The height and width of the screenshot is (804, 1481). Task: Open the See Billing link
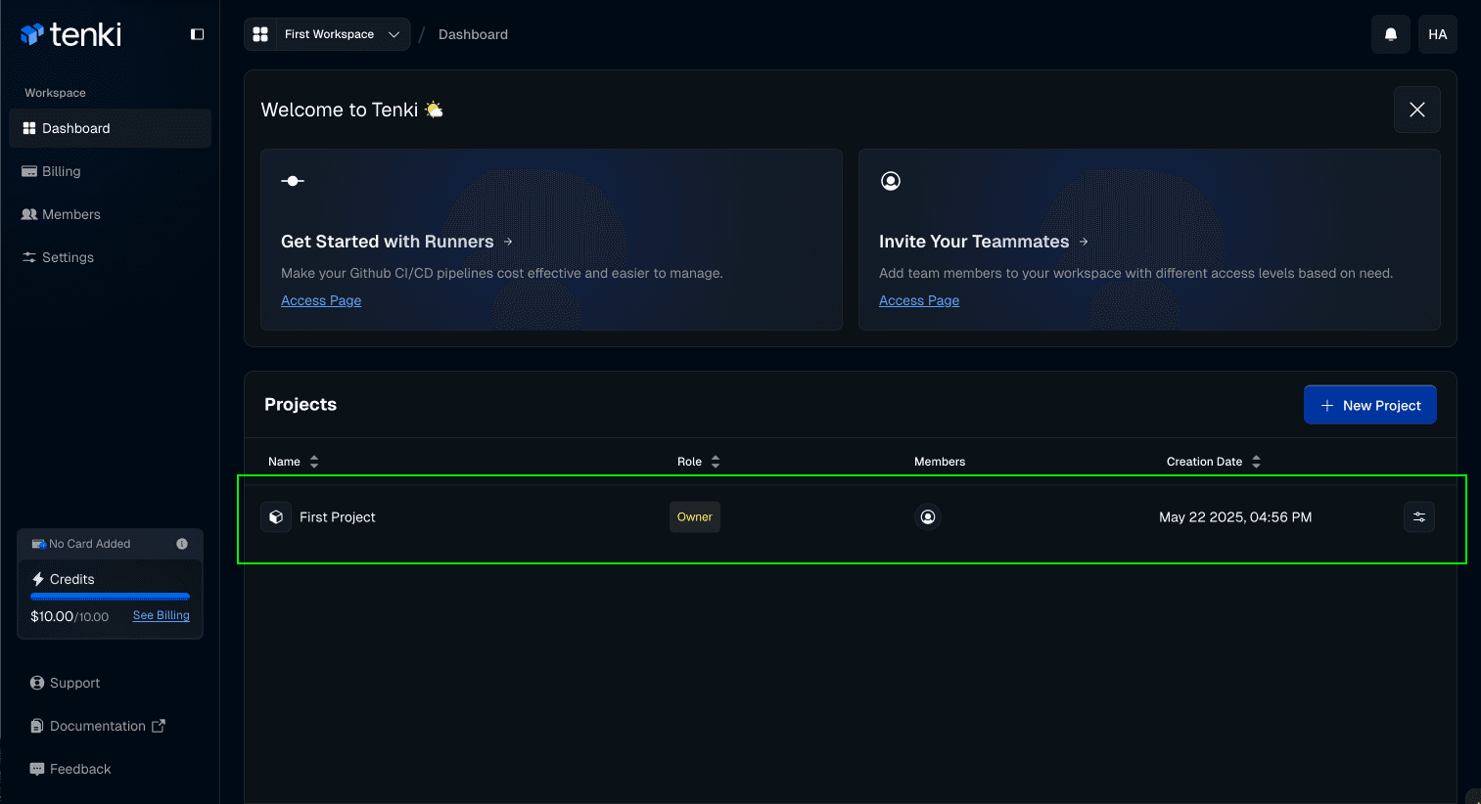[162, 615]
